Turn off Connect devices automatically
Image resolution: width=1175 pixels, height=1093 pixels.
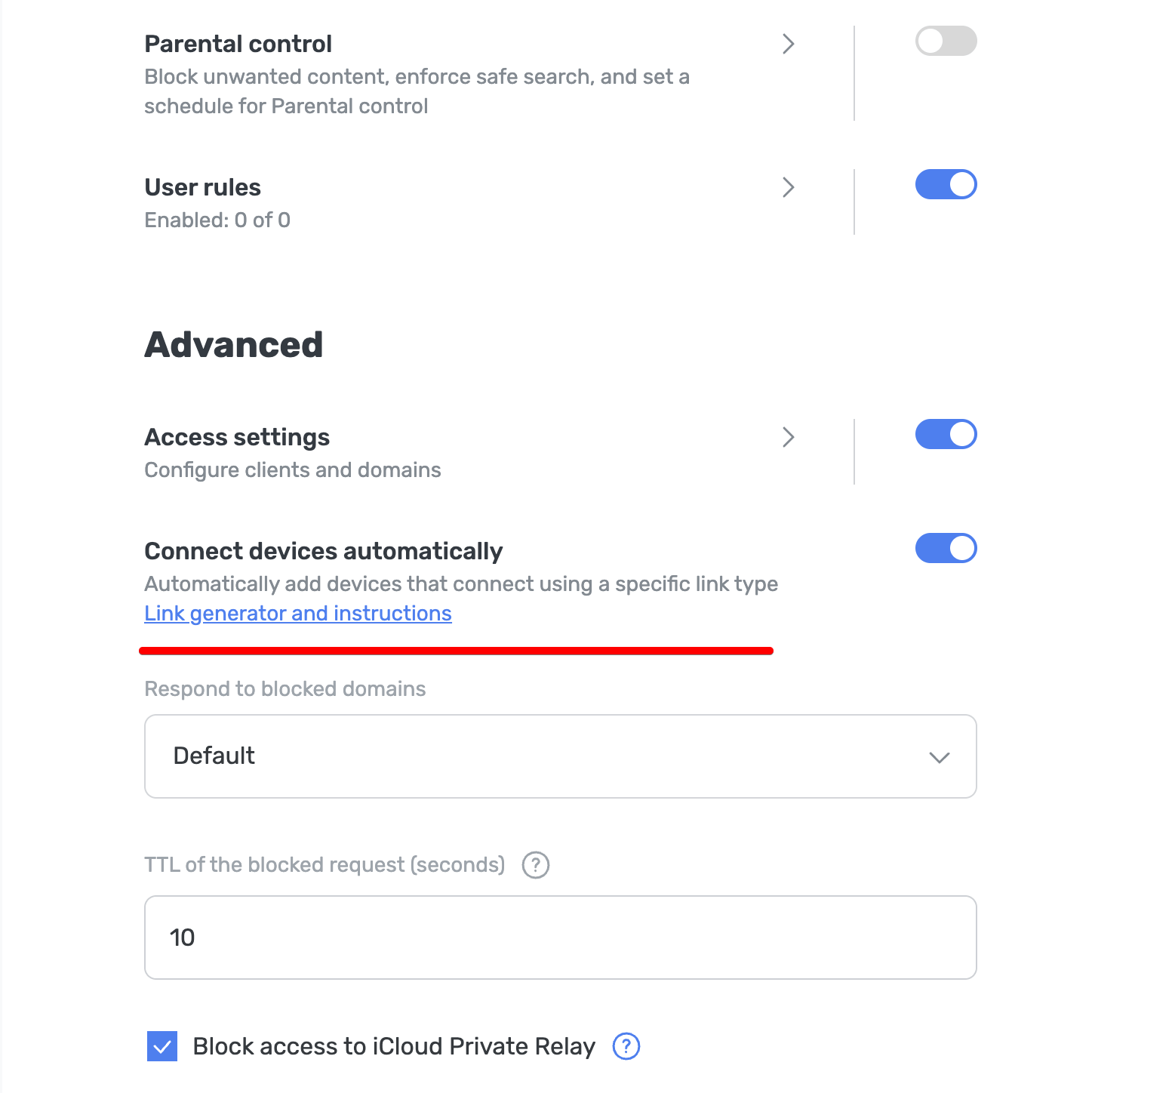[946, 548]
